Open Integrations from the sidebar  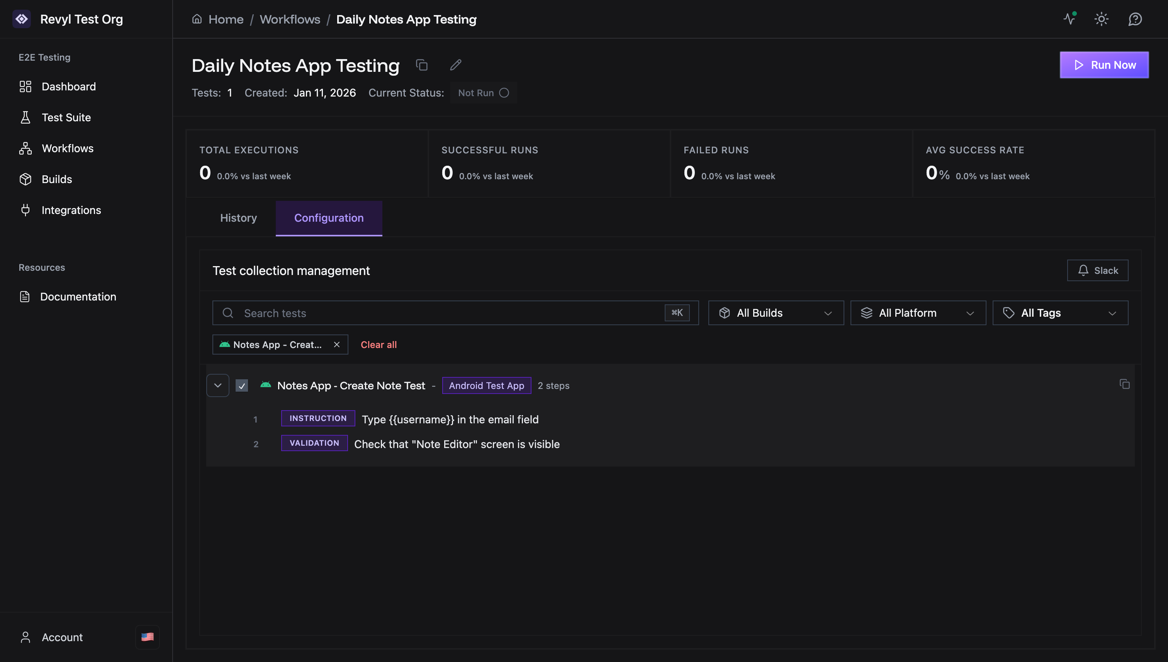pyautogui.click(x=71, y=210)
